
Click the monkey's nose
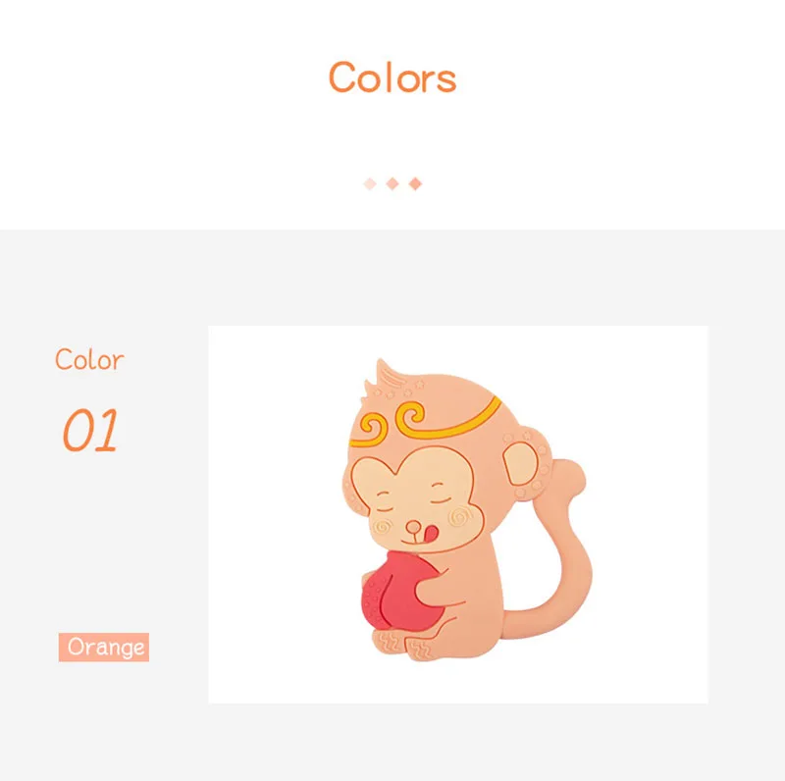413,526
